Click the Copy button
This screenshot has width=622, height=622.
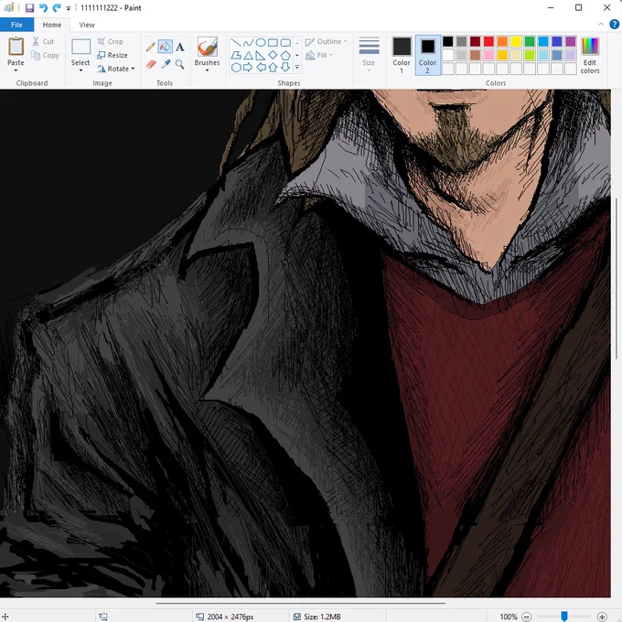[x=45, y=55]
